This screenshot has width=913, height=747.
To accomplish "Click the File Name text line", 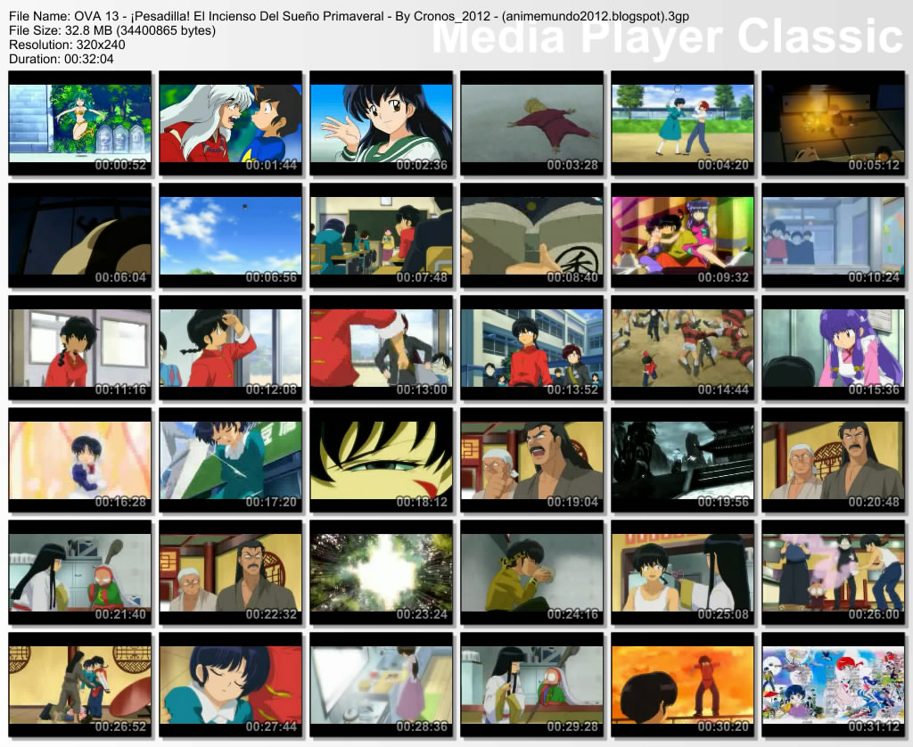I will [349, 16].
